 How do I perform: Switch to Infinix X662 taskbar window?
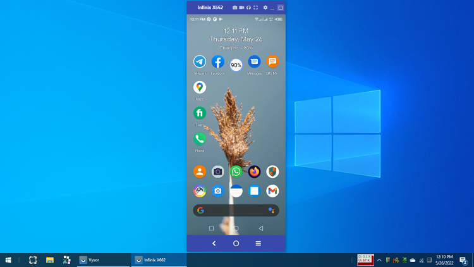(x=159, y=260)
